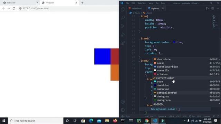221x124 pixels.
Task: Close the second Preloader browser tab
Action: pos(76,3)
